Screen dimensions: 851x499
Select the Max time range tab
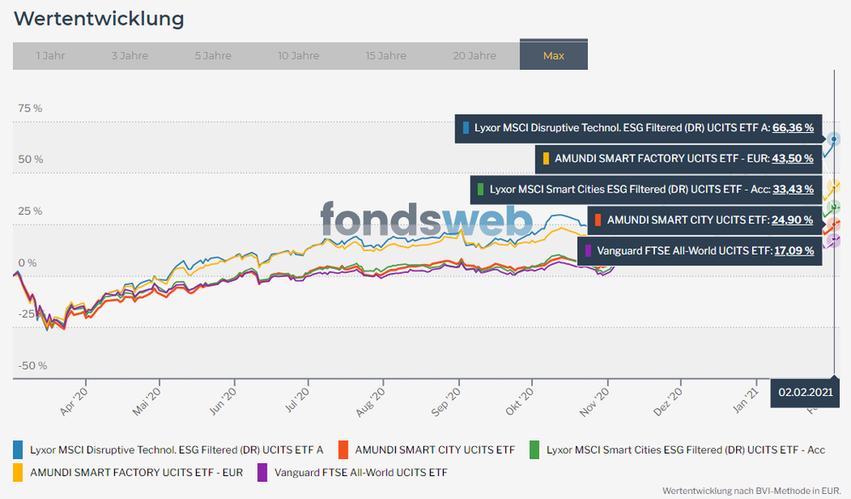tap(554, 54)
